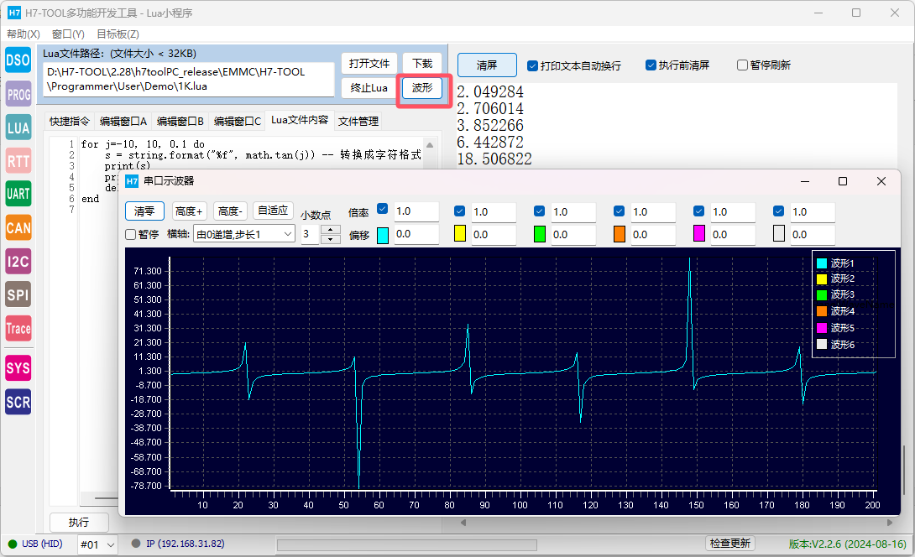
Task: Increase the 小数点 decimal stepper
Action: [331, 230]
